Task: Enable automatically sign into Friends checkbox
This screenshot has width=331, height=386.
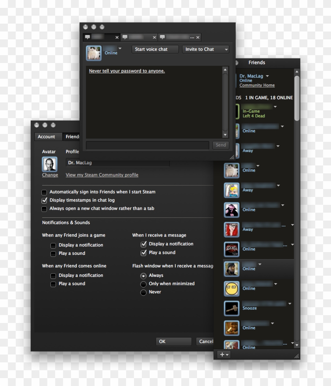Action: [x=44, y=192]
